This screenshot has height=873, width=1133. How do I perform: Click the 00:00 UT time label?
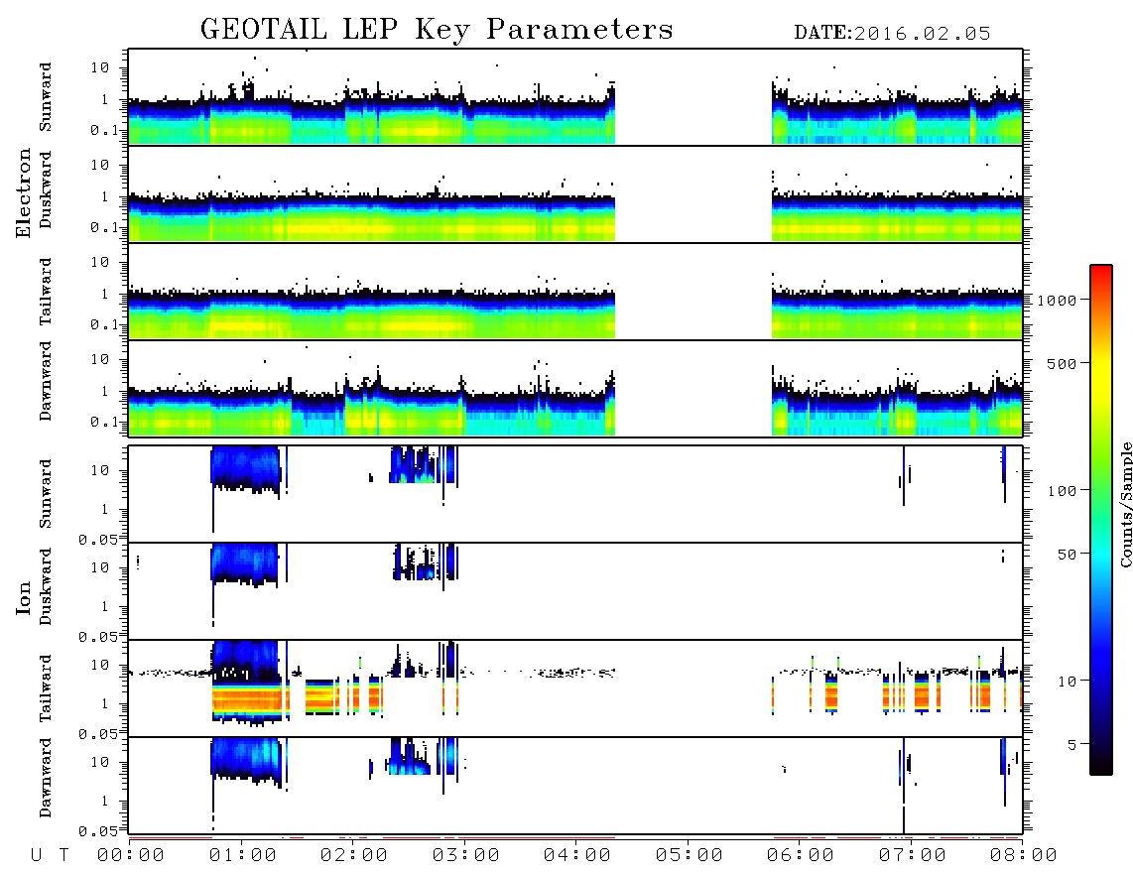[x=131, y=856]
